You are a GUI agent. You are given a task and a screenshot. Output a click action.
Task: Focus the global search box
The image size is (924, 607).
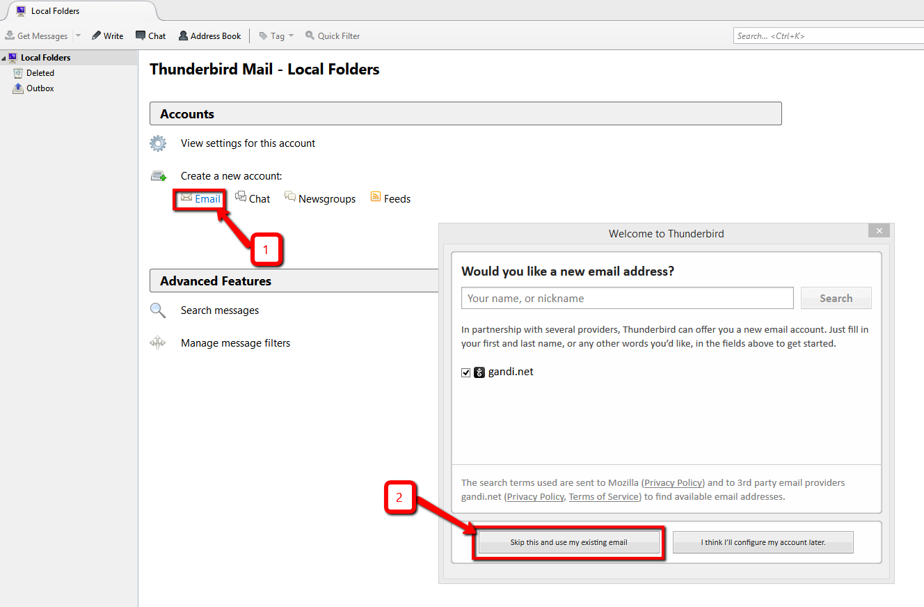tap(828, 36)
